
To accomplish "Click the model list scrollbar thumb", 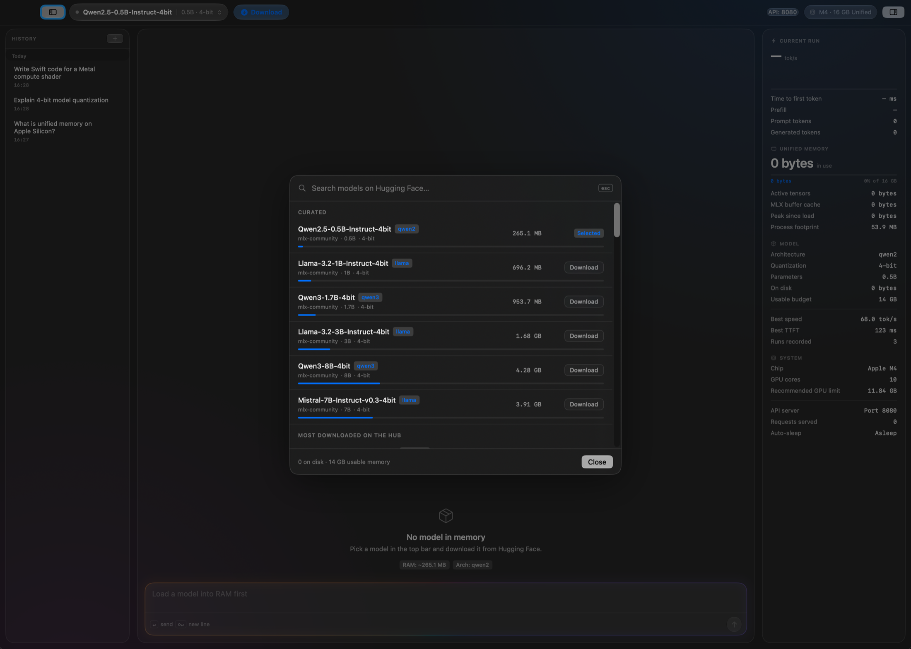I will pyautogui.click(x=617, y=220).
